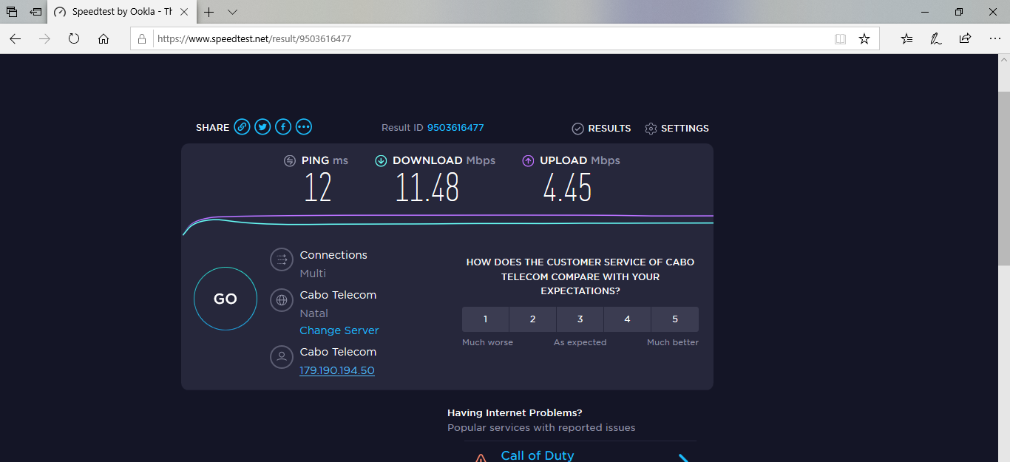Share this page from Edge toolbar
This screenshot has height=462, width=1010.
[965, 38]
